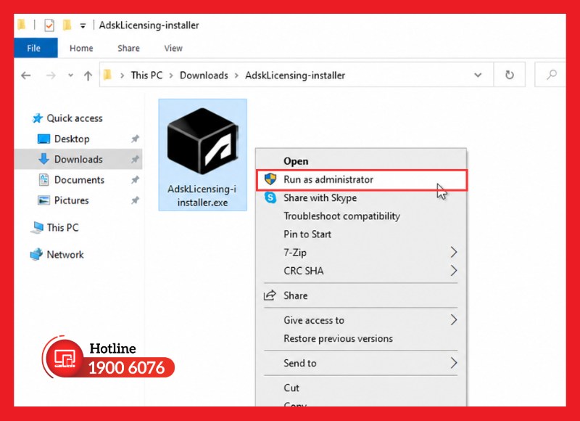Choose Share with Skype
The image size is (580, 421).
[361, 197]
